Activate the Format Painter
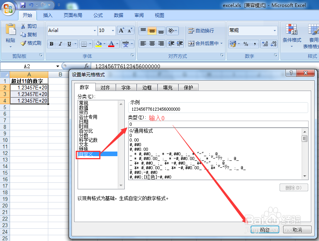 tap(31, 43)
